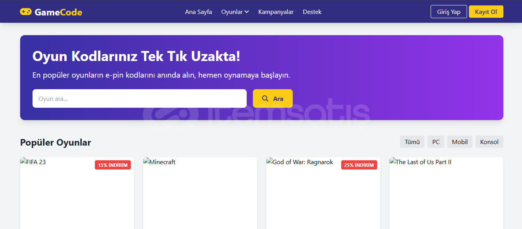The height and width of the screenshot is (229, 522).
Task: Click the Kayıt Ol button
Action: click(x=486, y=12)
